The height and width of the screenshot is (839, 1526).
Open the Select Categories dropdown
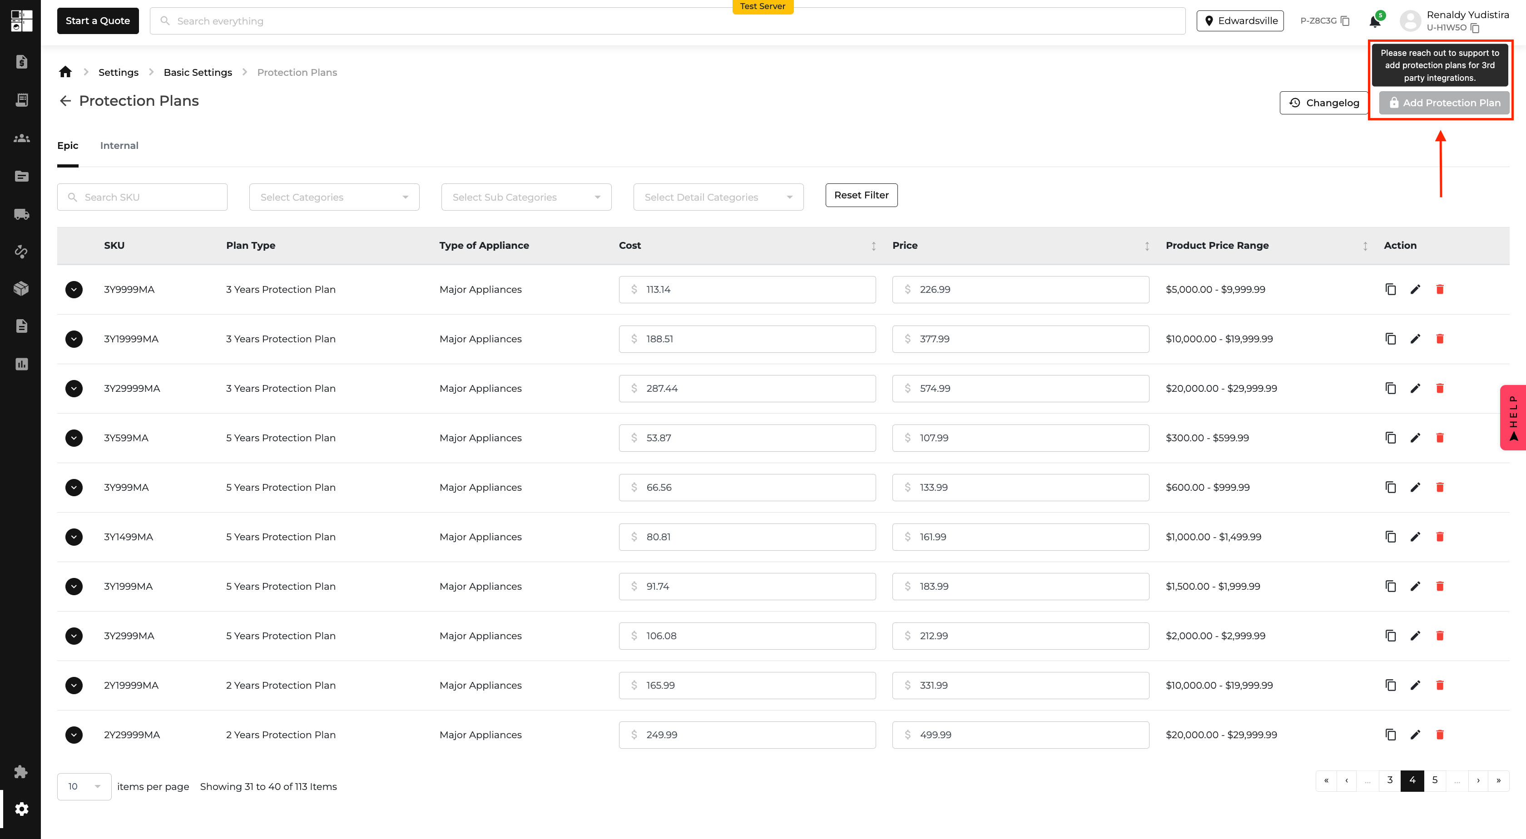[x=334, y=197]
